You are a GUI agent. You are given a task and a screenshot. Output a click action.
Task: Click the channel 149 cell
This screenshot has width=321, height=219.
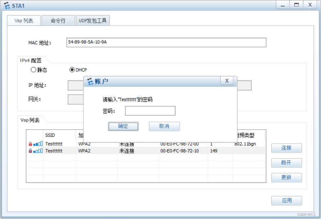click(x=214, y=151)
